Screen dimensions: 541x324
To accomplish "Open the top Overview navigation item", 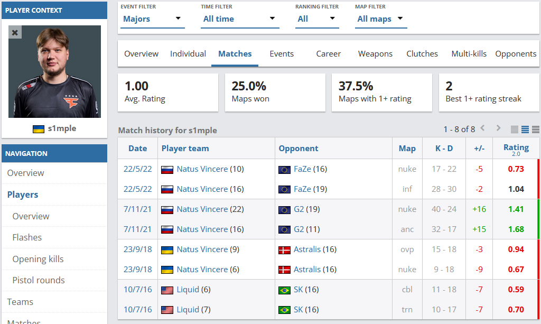I will 54,173.
